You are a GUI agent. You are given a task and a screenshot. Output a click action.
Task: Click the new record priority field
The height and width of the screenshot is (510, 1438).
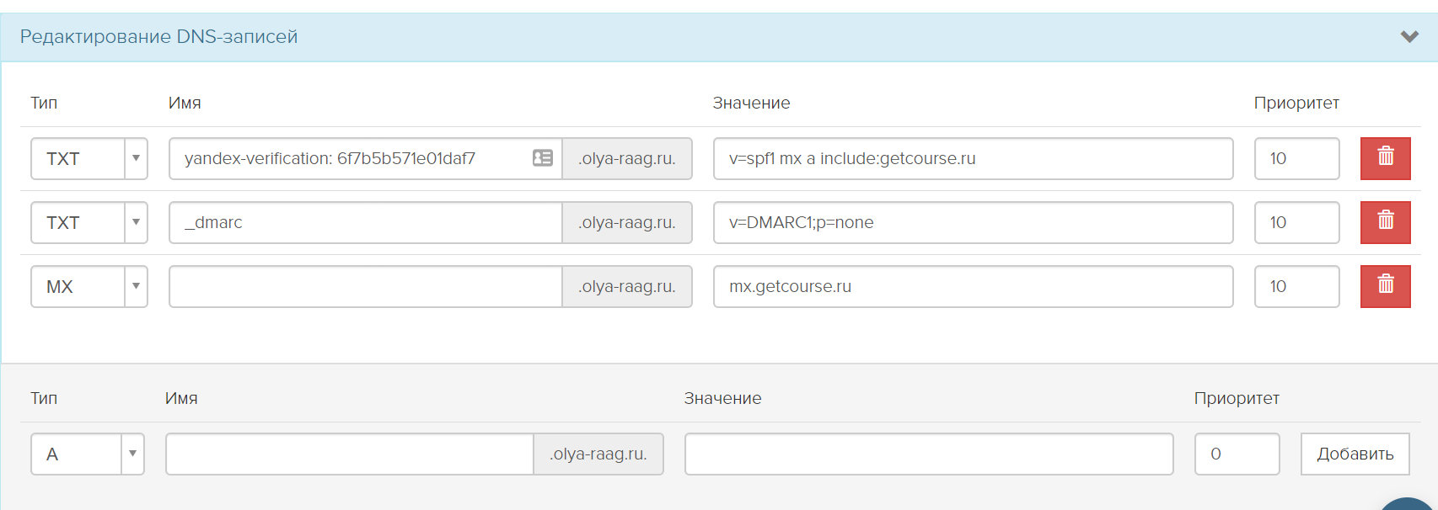click(x=1237, y=454)
